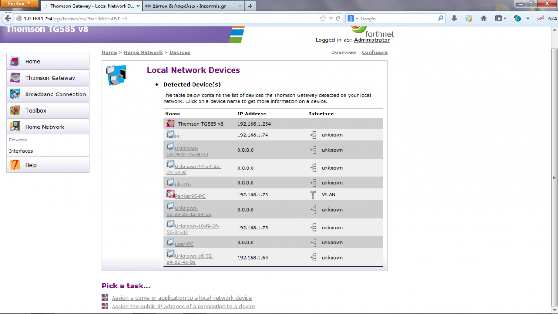Switch to the Thomson Gateway tab
The height and width of the screenshot is (314, 558).
pyautogui.click(x=91, y=6)
